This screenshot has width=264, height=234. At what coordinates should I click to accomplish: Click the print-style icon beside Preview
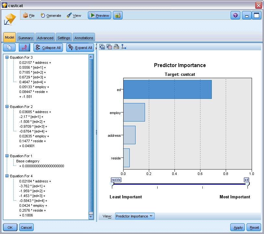click(117, 16)
